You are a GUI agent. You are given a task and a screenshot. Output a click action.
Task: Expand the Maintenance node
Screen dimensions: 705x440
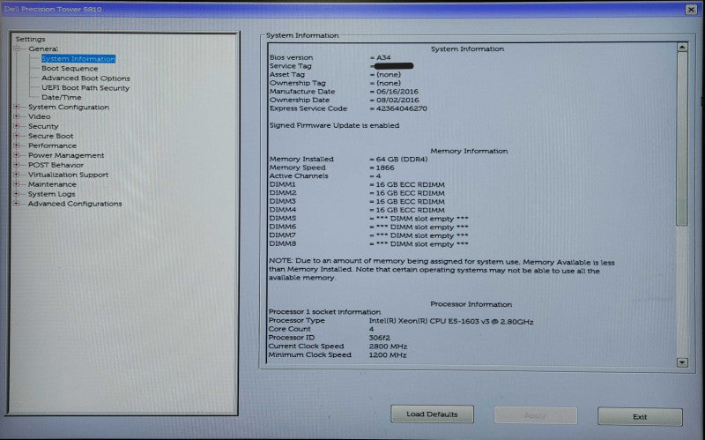click(x=17, y=184)
